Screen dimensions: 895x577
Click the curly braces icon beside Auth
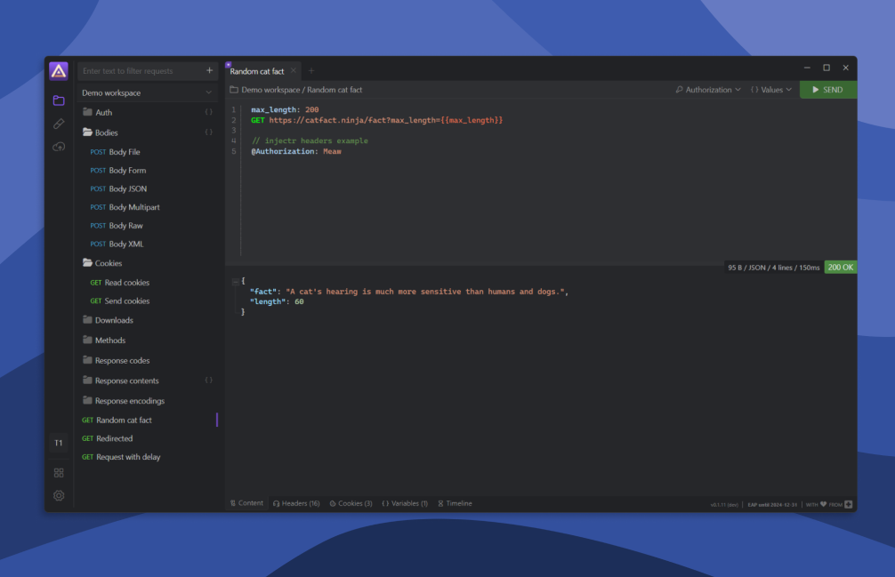(x=209, y=112)
